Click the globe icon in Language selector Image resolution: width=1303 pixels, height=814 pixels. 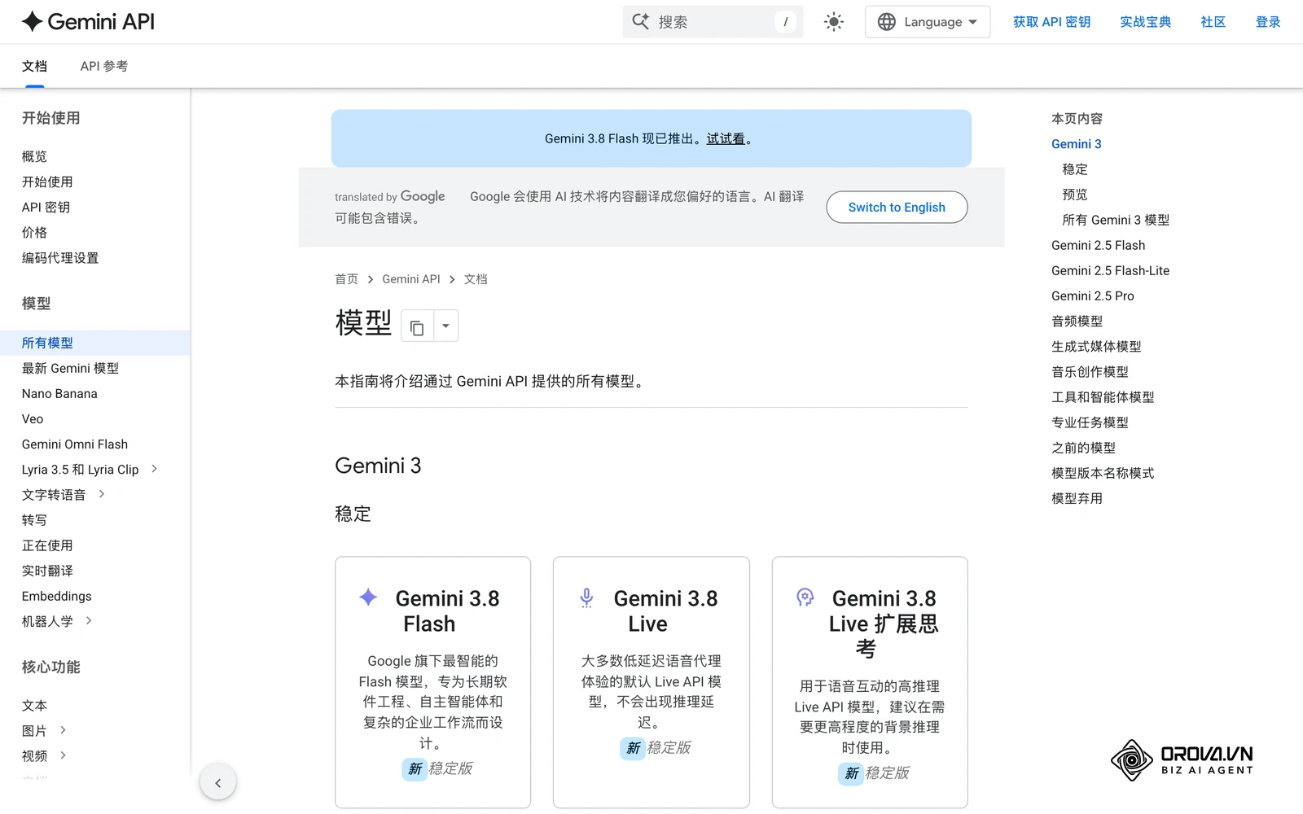click(x=886, y=22)
